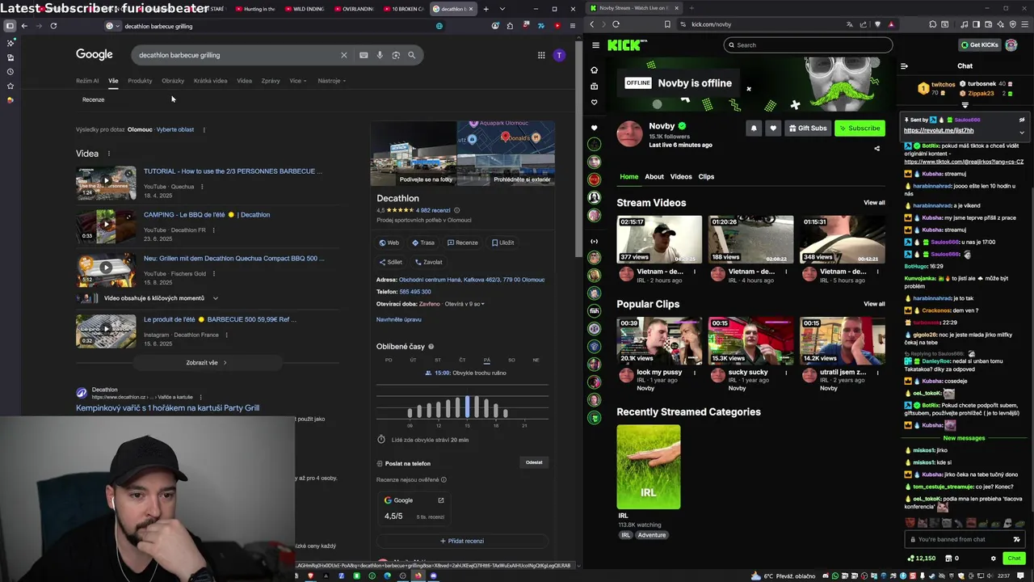This screenshot has width=1034, height=582.
Task: Open the 'look my pussy' clip thumbnail
Action: click(659, 341)
